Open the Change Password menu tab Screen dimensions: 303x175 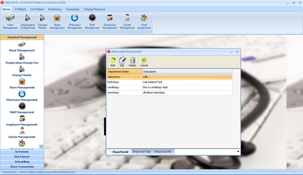pos(94,9)
